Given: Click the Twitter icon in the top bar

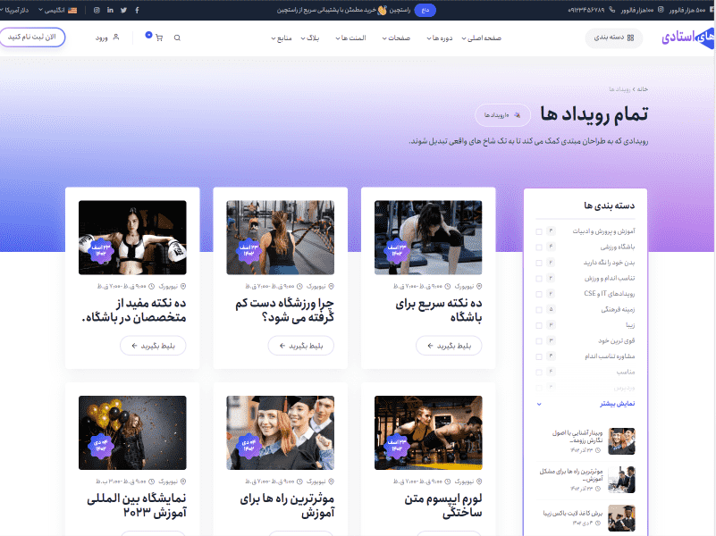Looking at the screenshot, I should pyautogui.click(x=123, y=10).
